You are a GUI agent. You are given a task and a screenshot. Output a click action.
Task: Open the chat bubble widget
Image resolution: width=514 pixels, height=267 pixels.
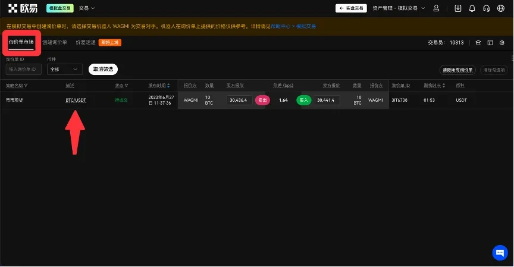(x=500, y=252)
